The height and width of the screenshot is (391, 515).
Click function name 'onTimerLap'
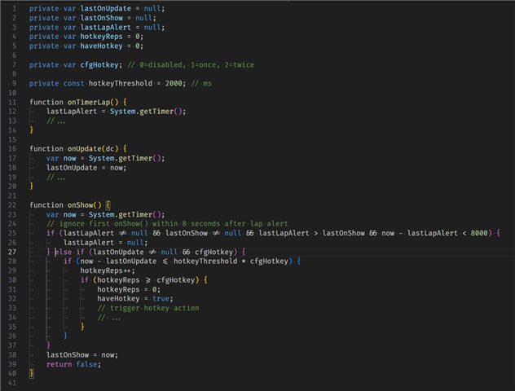[89, 102]
